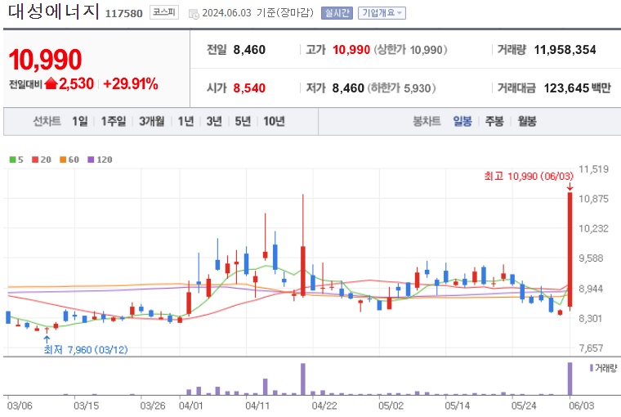Click the 대성에너지 stock name title

click(x=53, y=11)
